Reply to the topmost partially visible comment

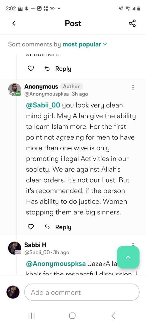(x=58, y=69)
